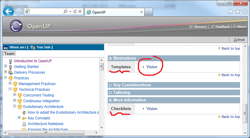
Task: Open the browser Home icon
Action: 230,12
